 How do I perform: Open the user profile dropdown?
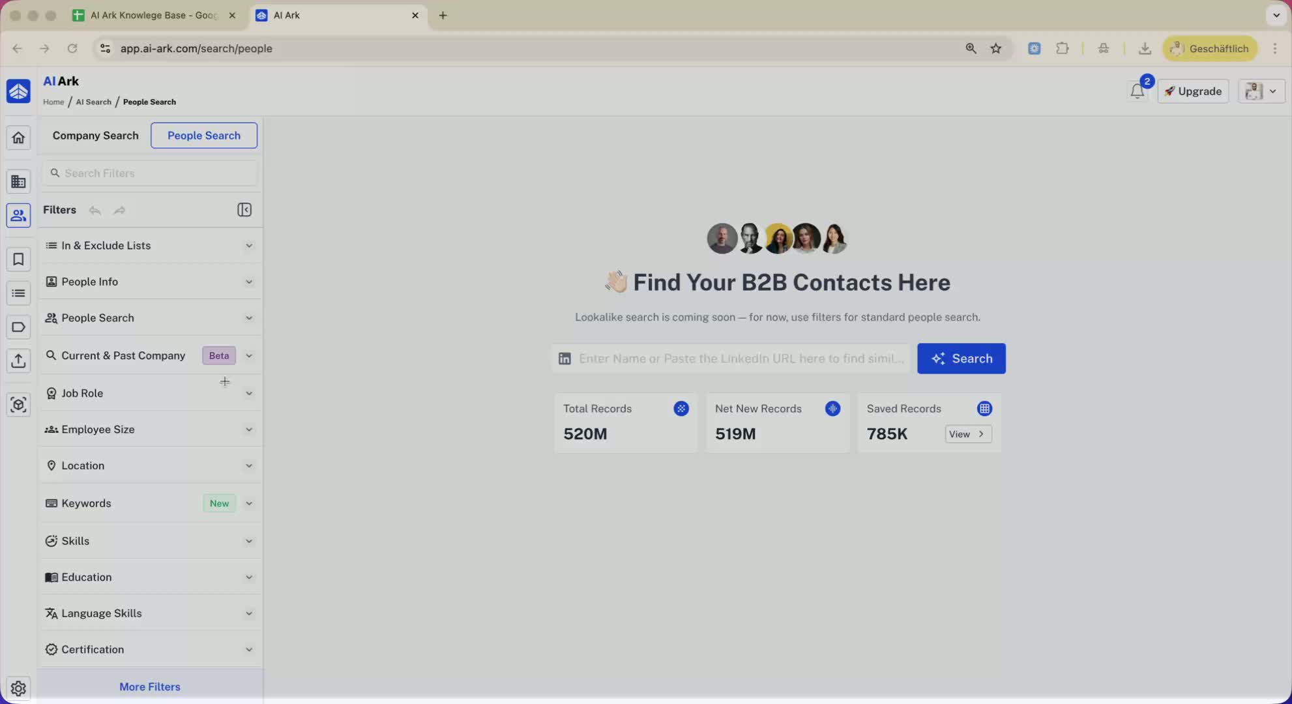click(1261, 91)
